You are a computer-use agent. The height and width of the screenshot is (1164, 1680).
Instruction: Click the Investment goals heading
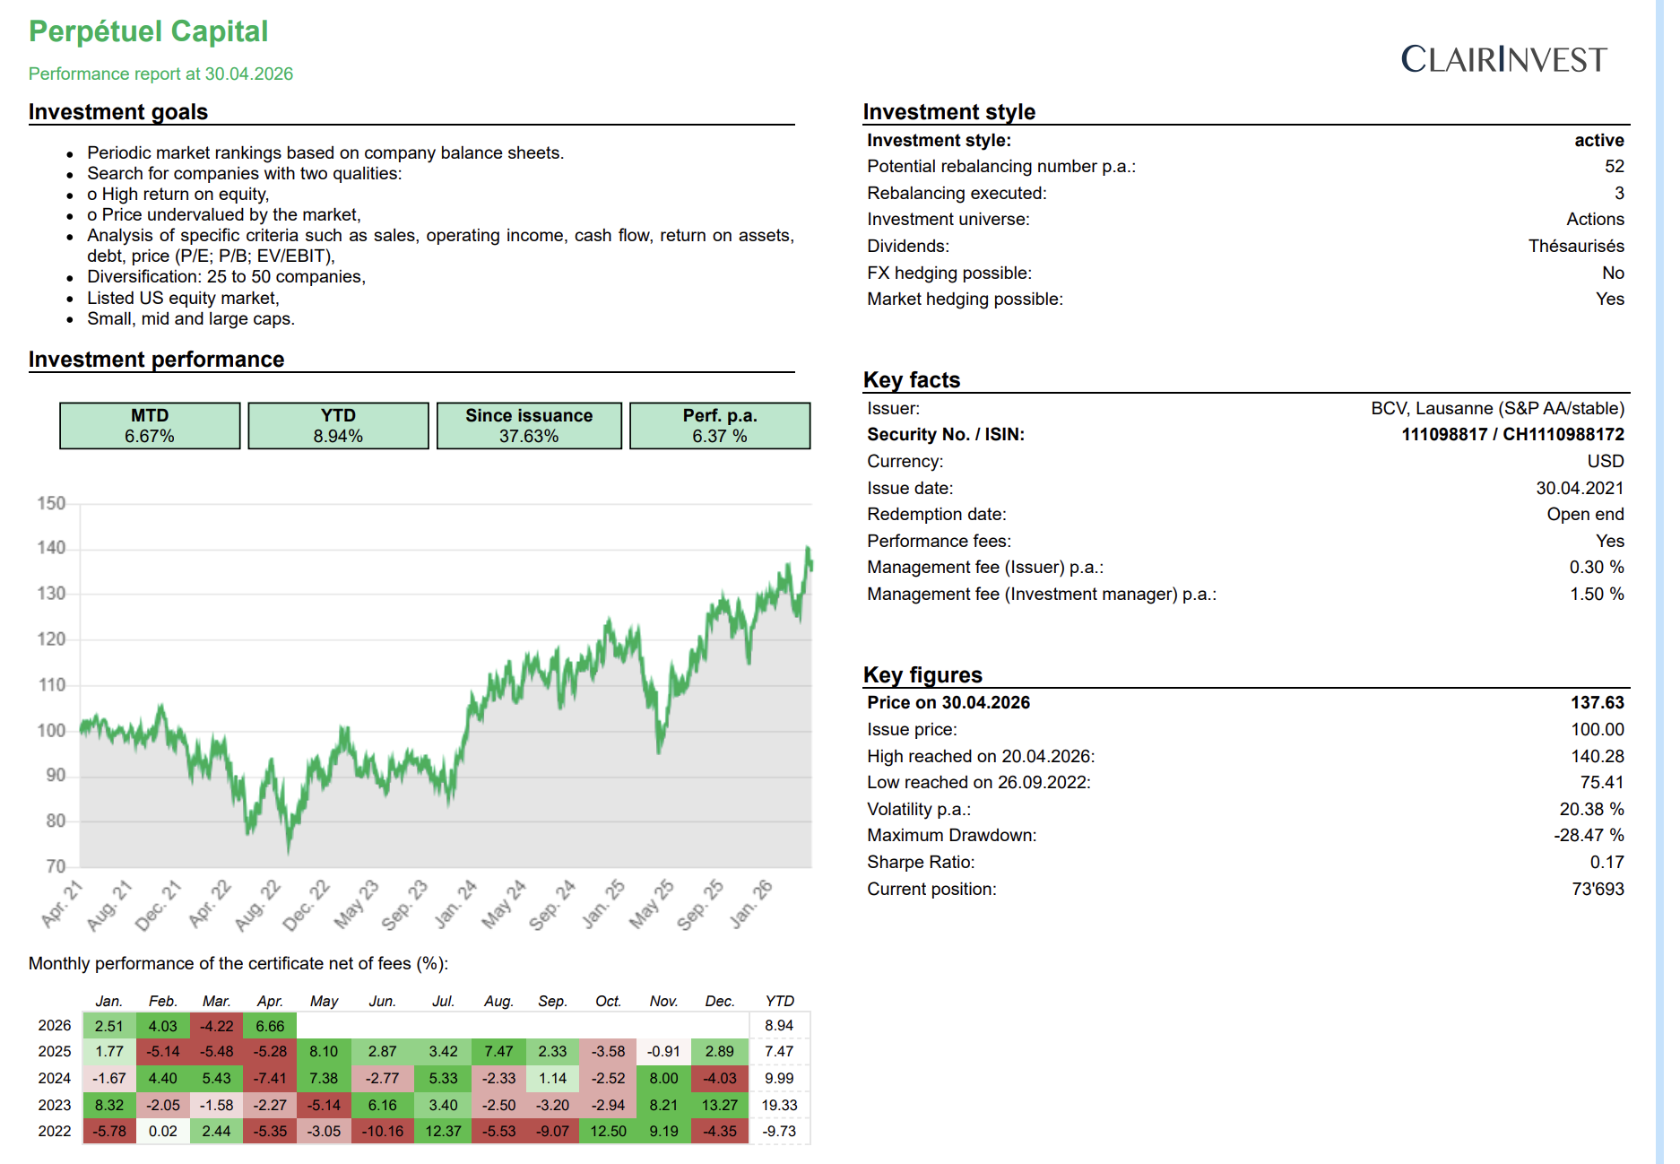pos(118,112)
